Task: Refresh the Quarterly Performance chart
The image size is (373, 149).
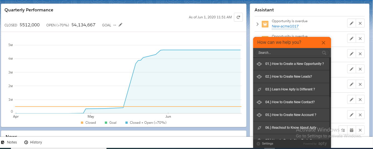Action: (238, 17)
